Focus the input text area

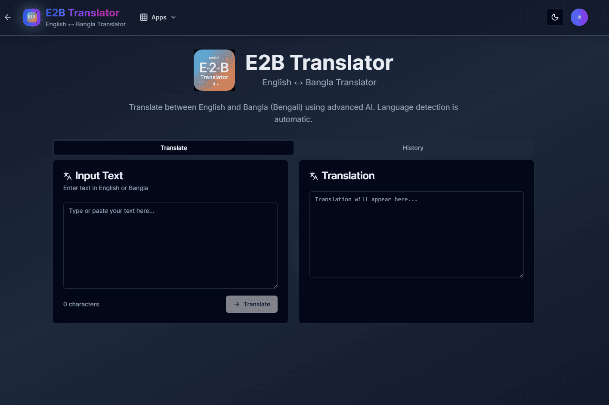[x=170, y=246]
